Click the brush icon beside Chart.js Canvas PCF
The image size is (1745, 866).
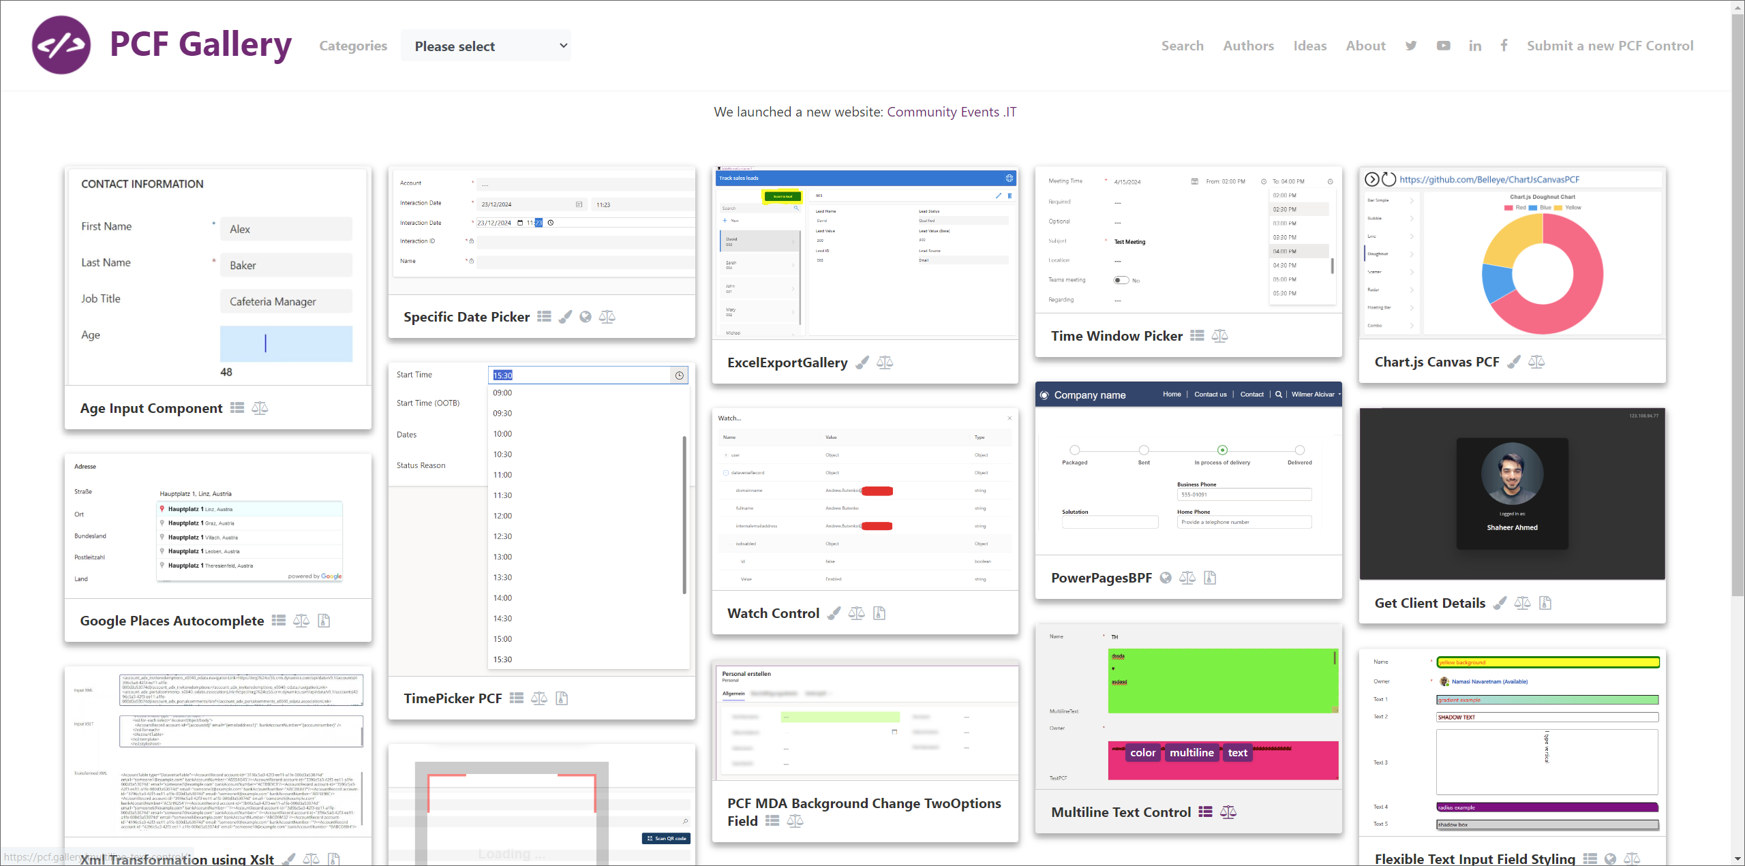(1514, 362)
